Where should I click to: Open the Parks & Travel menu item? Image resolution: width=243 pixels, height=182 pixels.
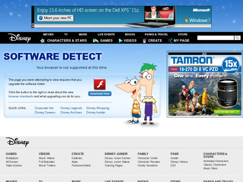[x=156, y=34]
